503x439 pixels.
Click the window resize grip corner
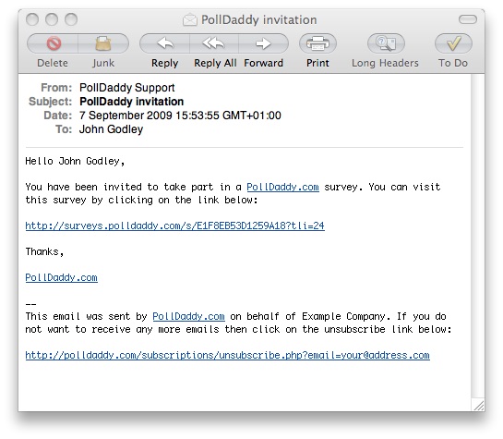pyautogui.click(x=479, y=406)
